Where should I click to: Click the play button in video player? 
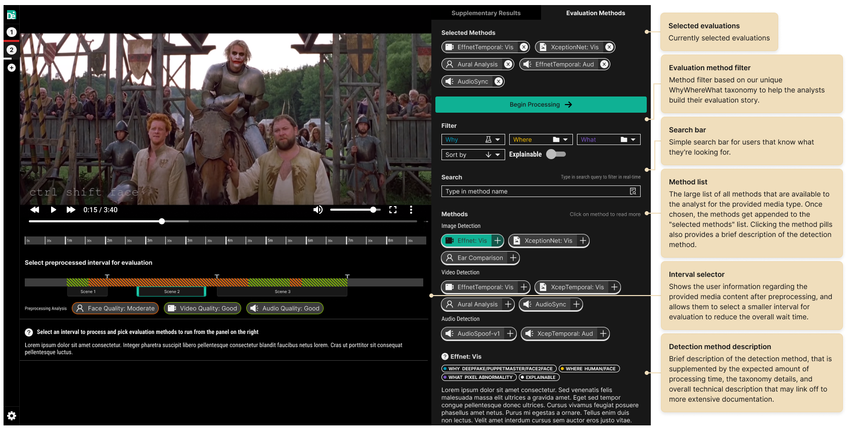53,210
